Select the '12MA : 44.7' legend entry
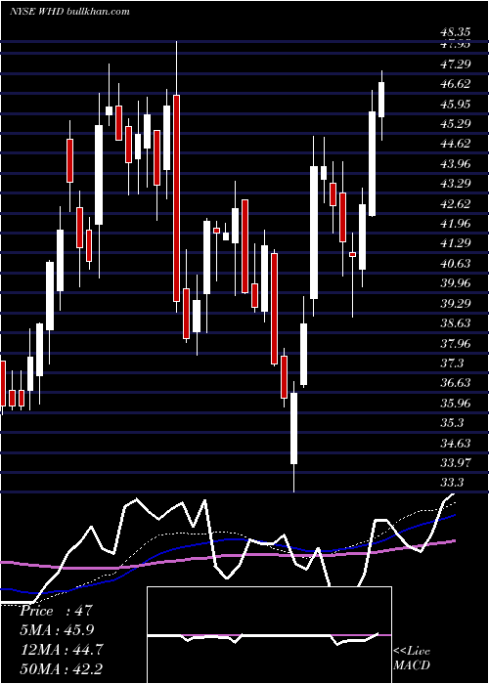This screenshot has height=684, width=489. coord(61,650)
